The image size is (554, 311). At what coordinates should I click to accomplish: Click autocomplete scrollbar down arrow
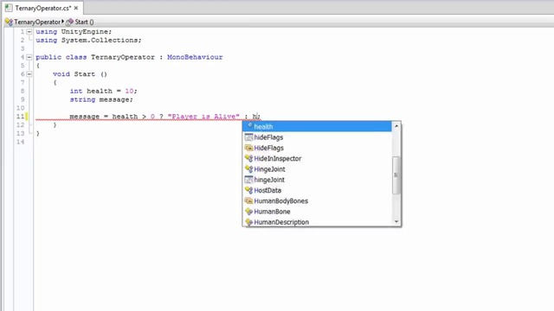point(396,221)
